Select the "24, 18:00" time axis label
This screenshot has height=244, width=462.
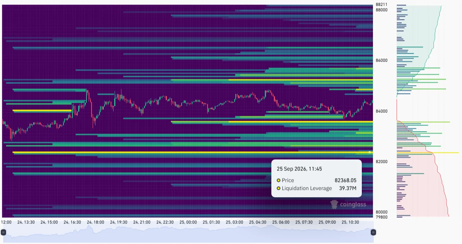[x=95, y=222]
